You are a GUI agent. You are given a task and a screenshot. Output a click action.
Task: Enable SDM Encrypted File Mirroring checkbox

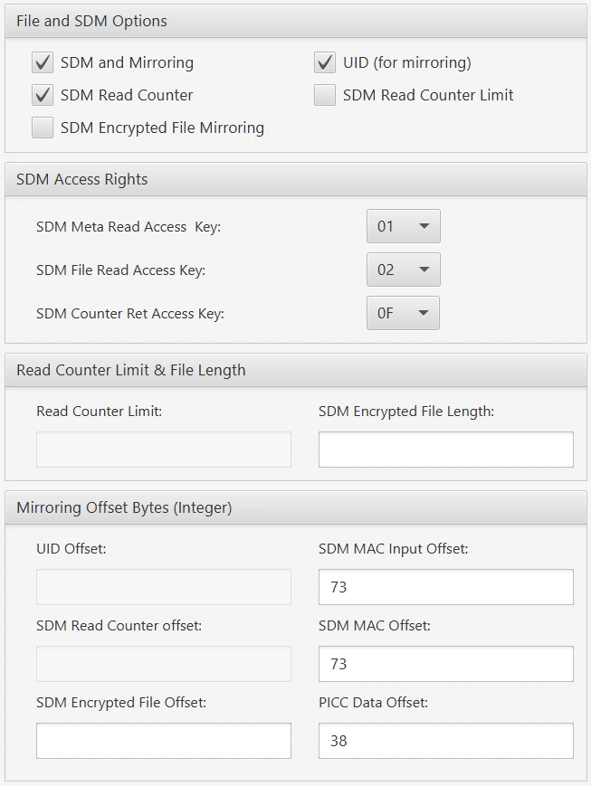tap(43, 128)
